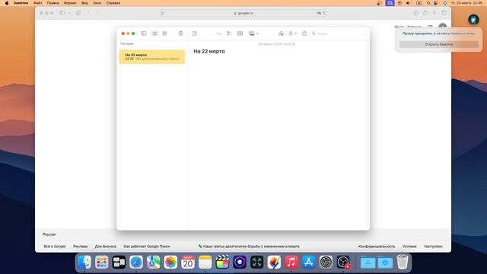Open the Apple menu
The height and width of the screenshot is (274, 487).
[x=7, y=3]
